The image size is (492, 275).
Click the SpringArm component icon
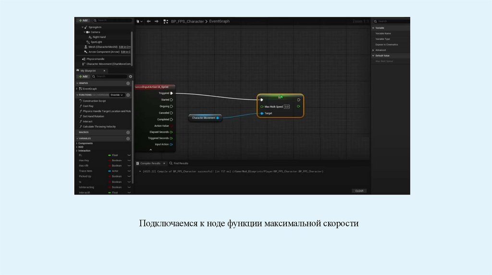click(x=86, y=27)
